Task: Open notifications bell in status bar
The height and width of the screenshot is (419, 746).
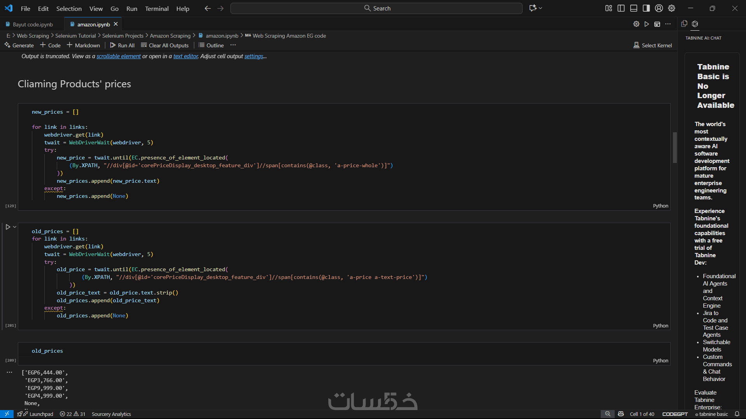Action: pos(737,414)
